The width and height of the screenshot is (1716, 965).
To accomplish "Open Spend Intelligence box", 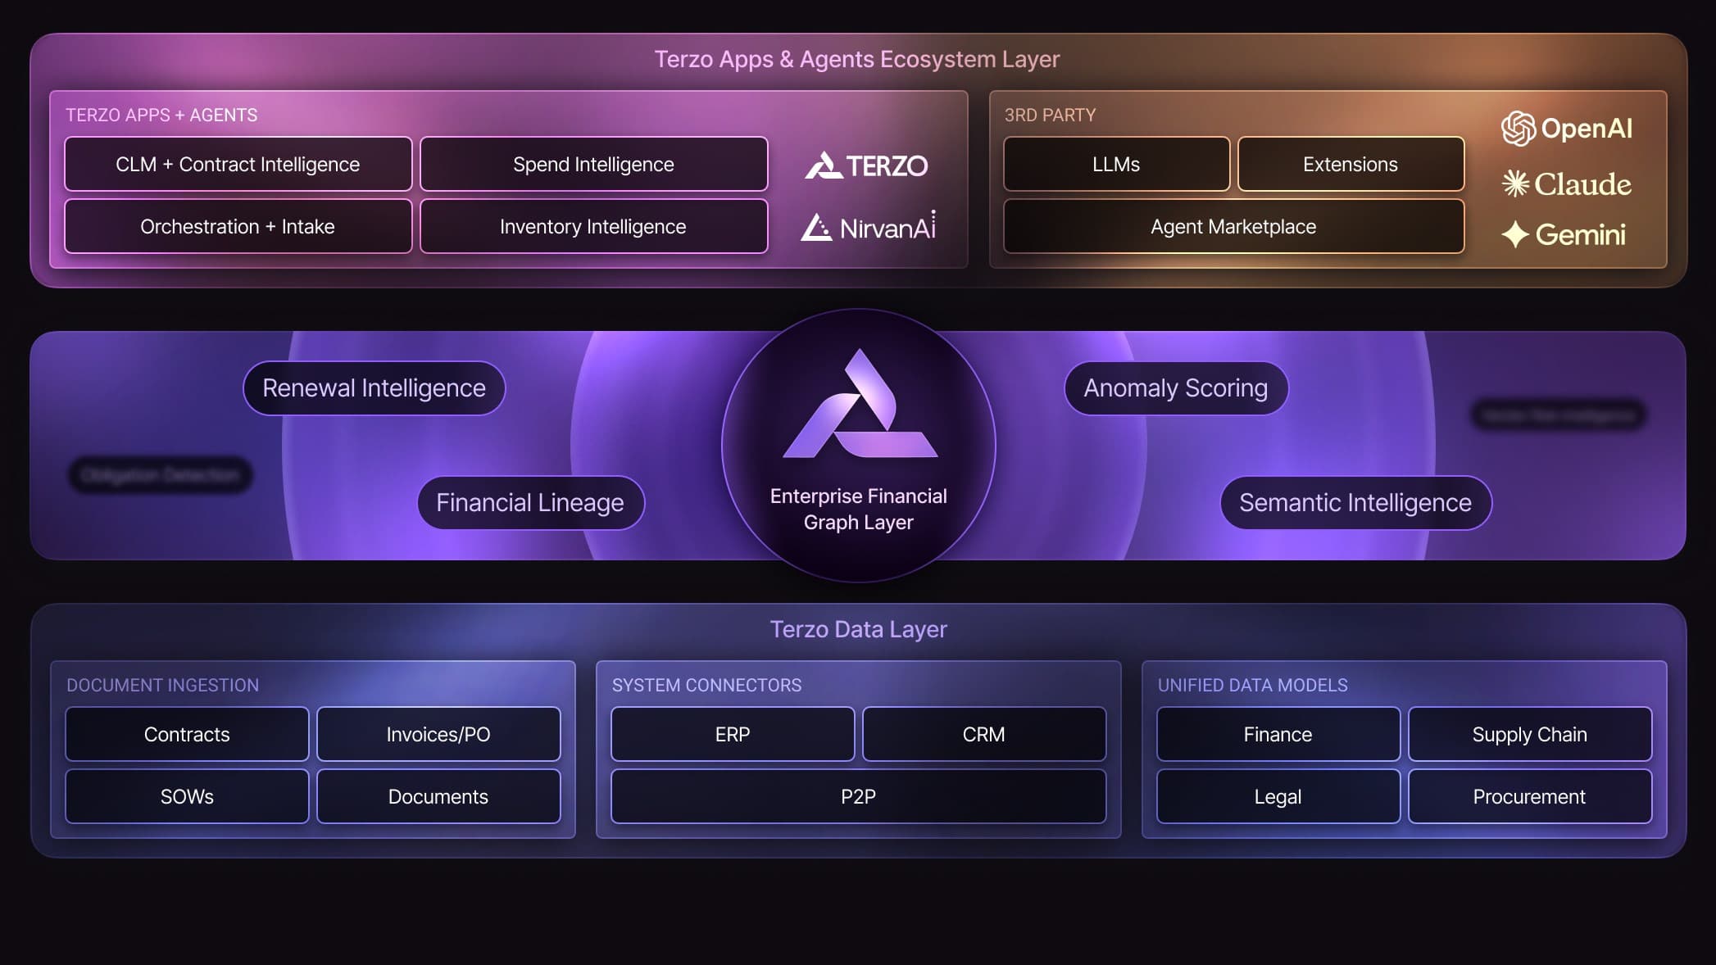I will coord(593,165).
